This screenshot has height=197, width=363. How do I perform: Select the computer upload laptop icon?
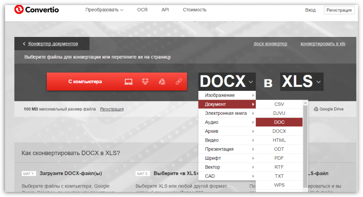pos(128,82)
